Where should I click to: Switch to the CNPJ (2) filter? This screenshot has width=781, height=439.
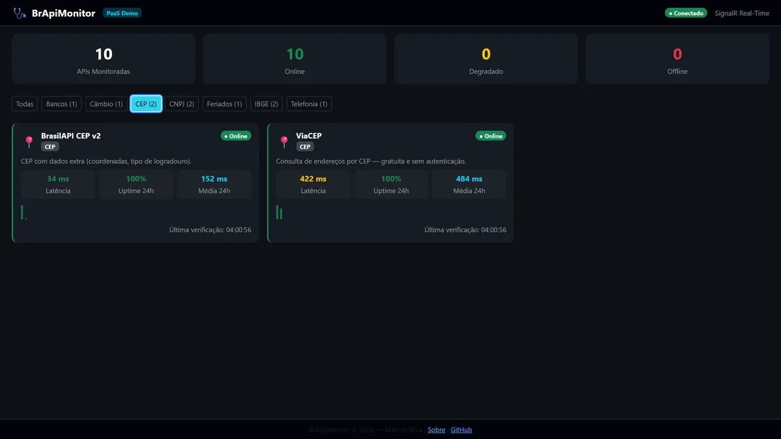click(x=182, y=104)
